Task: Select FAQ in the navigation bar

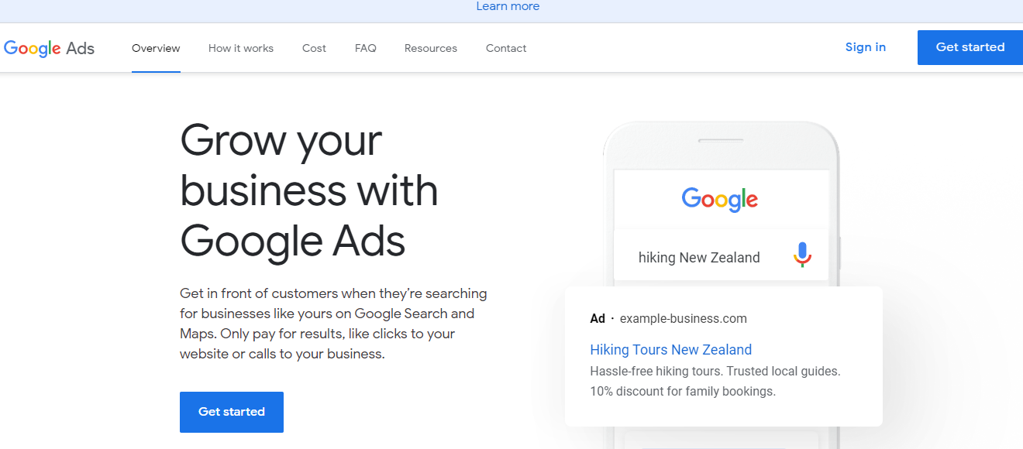Action: click(x=366, y=48)
